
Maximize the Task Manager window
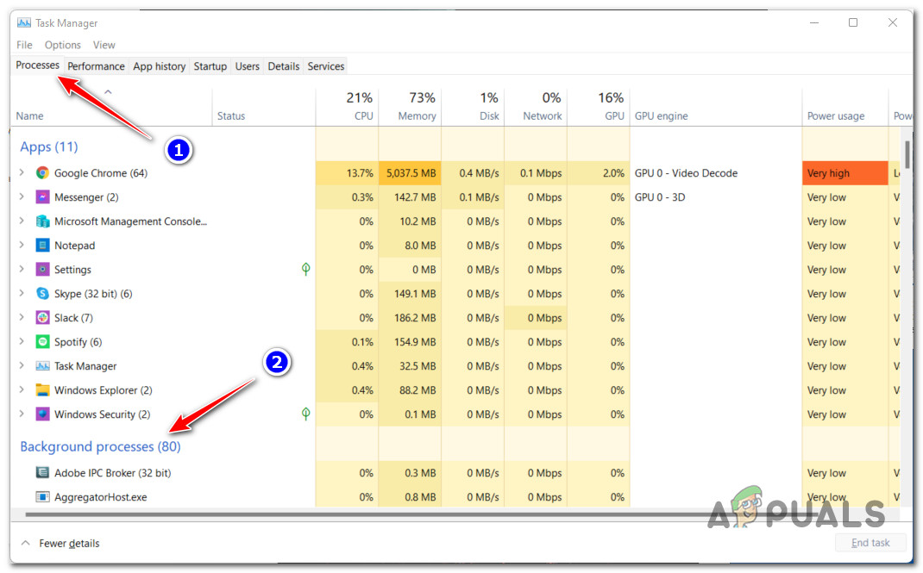point(853,23)
